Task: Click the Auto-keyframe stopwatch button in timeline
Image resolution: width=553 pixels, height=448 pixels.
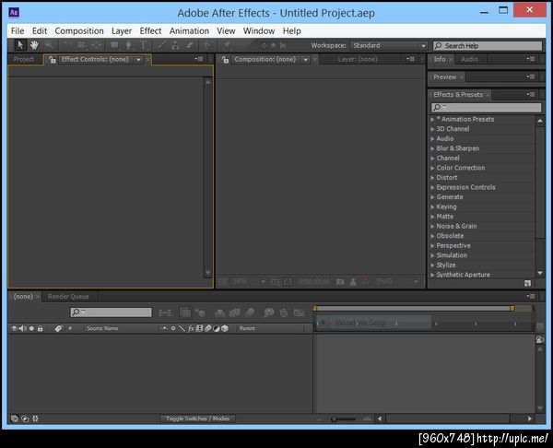Action: tap(284, 312)
